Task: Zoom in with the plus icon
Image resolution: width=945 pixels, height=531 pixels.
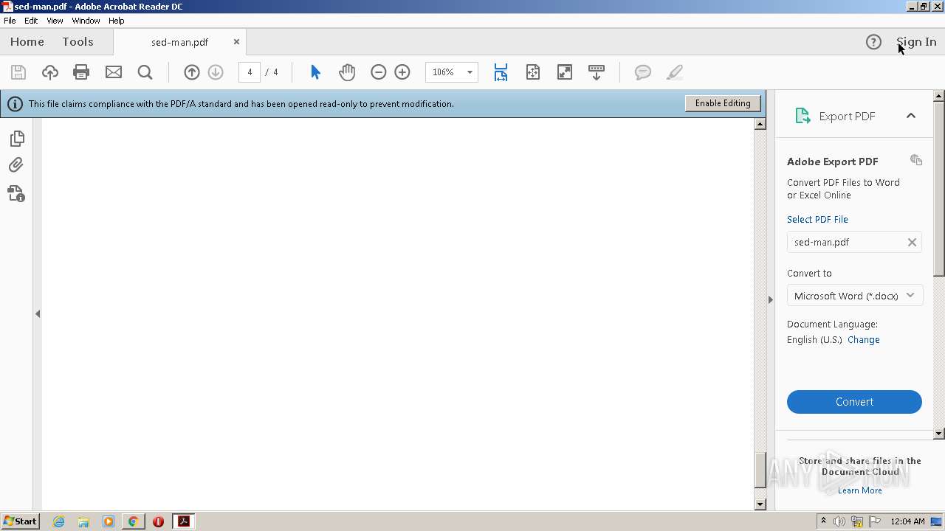Action: [402, 72]
